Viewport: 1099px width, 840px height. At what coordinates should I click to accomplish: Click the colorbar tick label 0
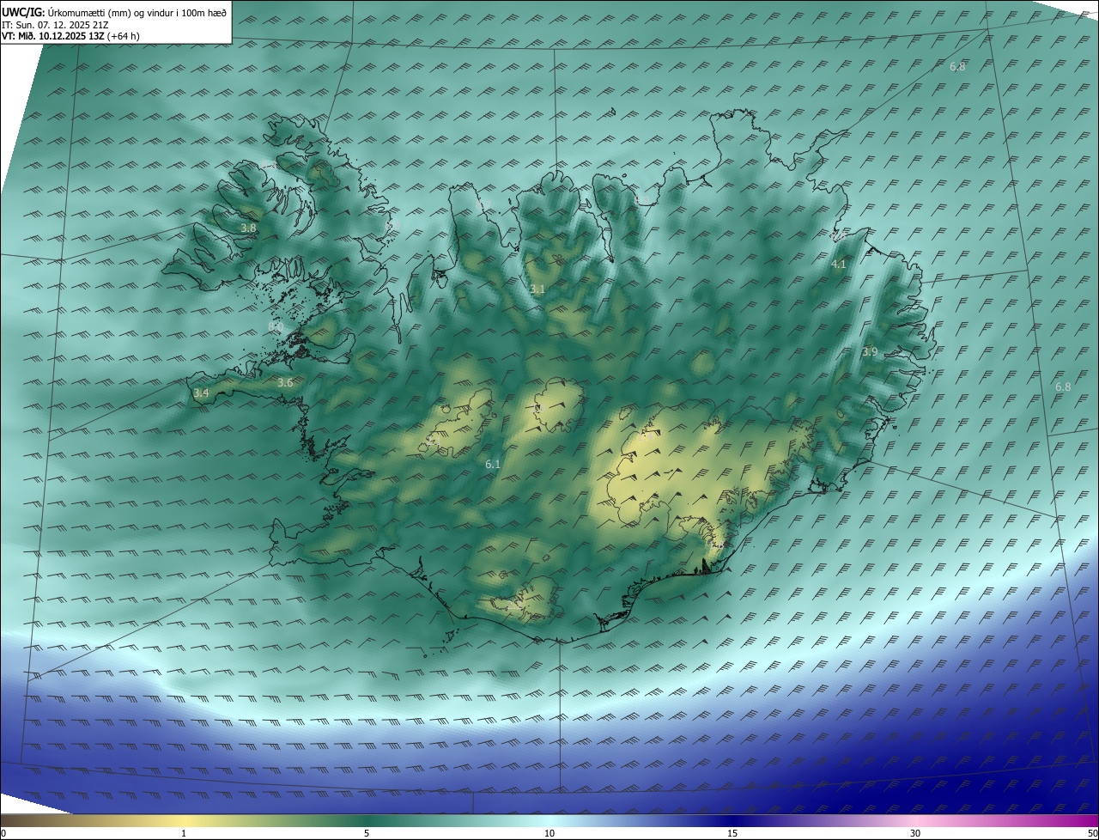coord(3,833)
